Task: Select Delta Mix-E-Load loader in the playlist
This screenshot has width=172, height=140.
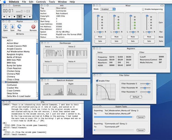Action: 19,96
